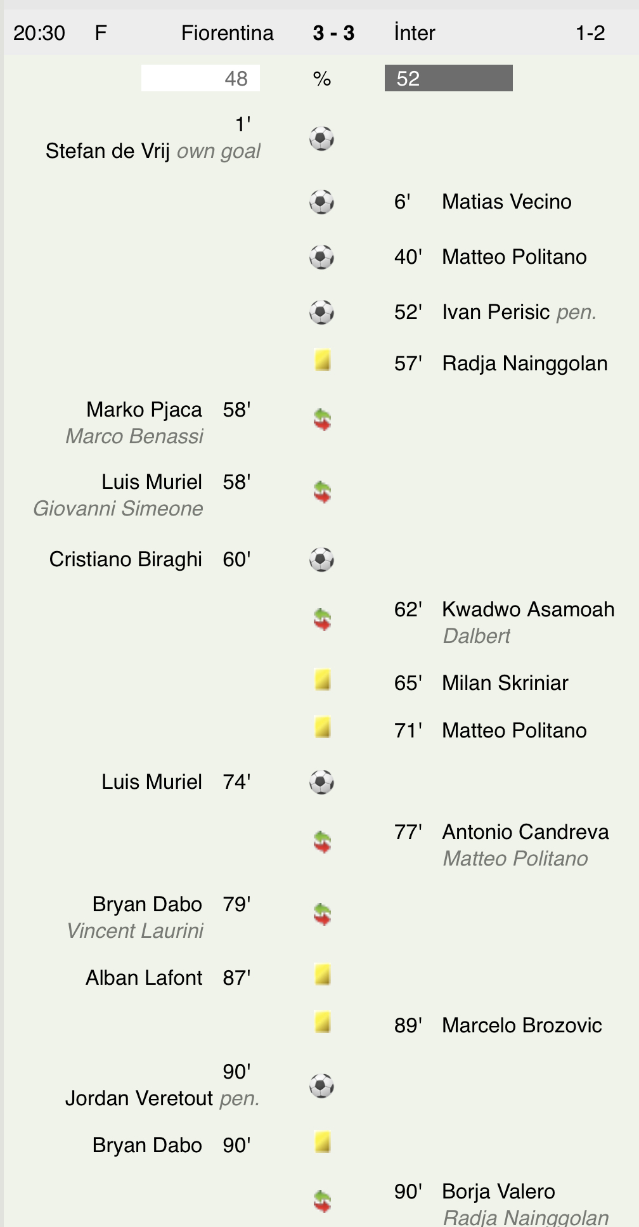The width and height of the screenshot is (639, 1227).
Task: Click Fiorentina's 48 percent possession bar
Action: click(200, 79)
